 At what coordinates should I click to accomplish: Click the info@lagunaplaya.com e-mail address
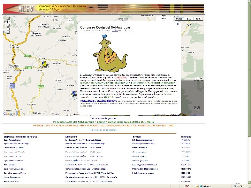[x=143, y=173]
